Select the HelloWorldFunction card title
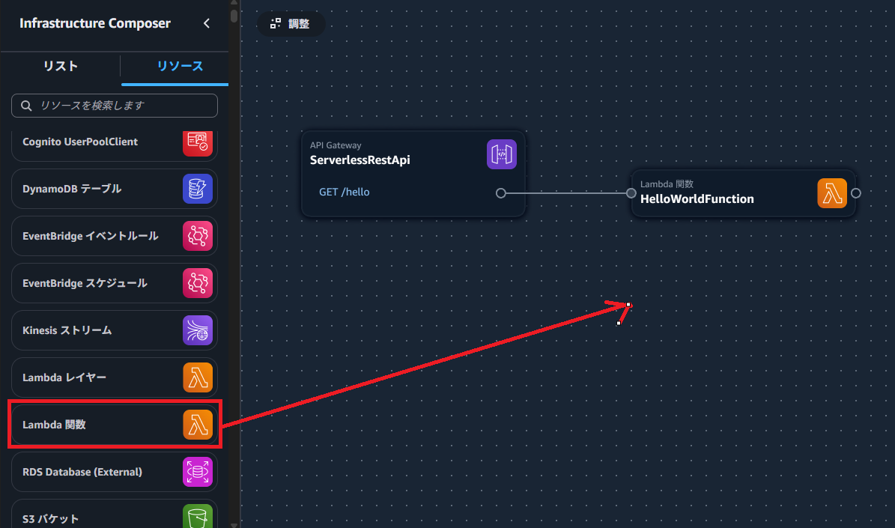Screen dimensions: 895x528 [697, 199]
